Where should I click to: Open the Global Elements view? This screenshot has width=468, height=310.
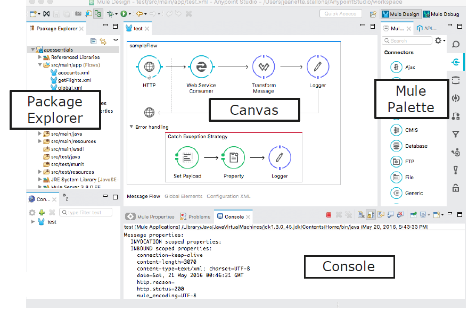[x=183, y=196]
